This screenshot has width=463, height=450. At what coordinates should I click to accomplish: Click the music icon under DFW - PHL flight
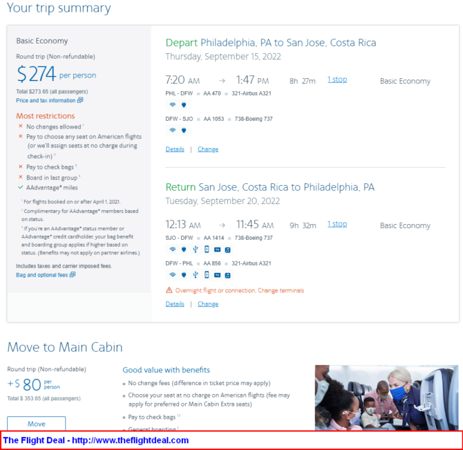point(227,275)
